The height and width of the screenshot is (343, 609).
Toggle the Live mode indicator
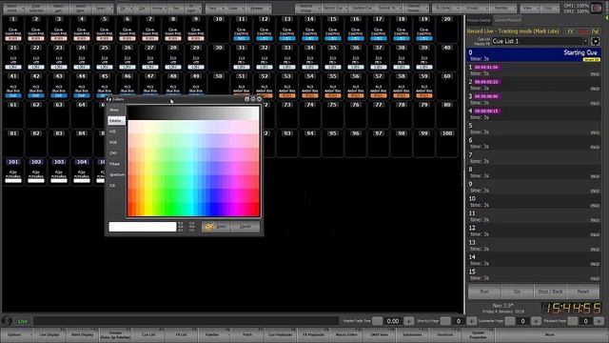(x=23, y=321)
